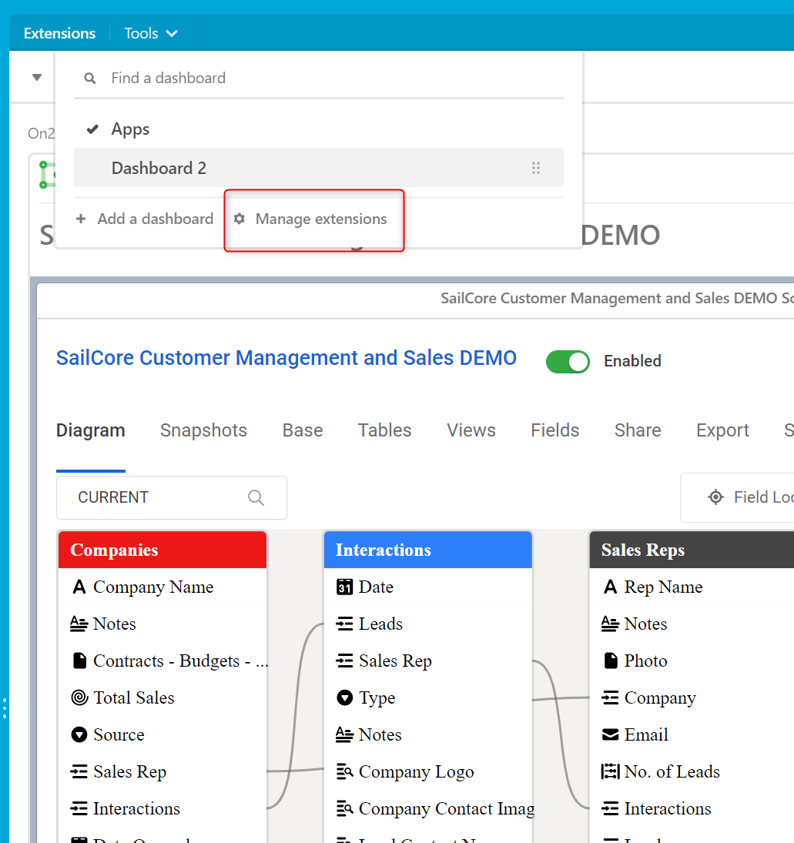Select Dashboard 2 from the list
Viewport: 794px width, 843px height.
pos(159,168)
